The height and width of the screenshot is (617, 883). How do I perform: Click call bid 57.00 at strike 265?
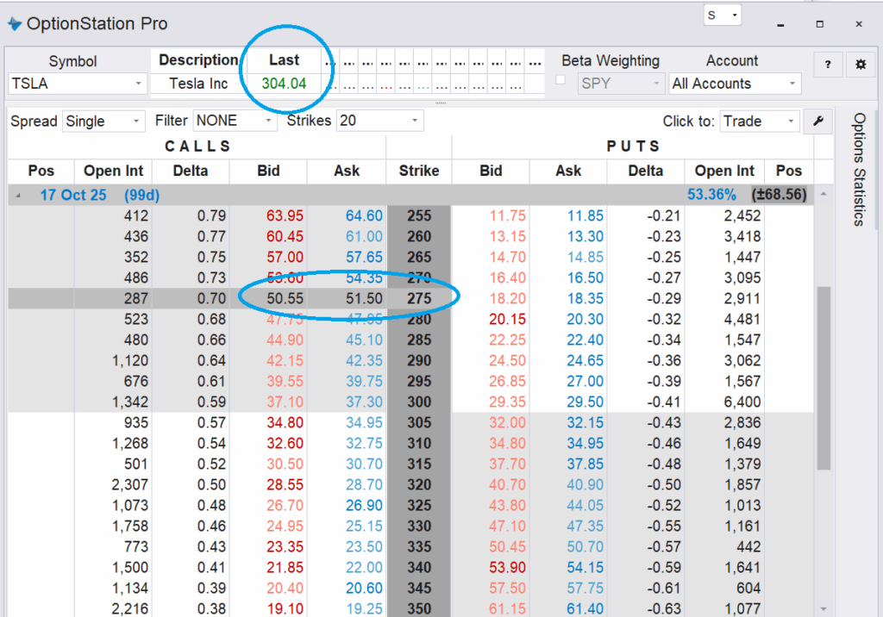click(285, 258)
